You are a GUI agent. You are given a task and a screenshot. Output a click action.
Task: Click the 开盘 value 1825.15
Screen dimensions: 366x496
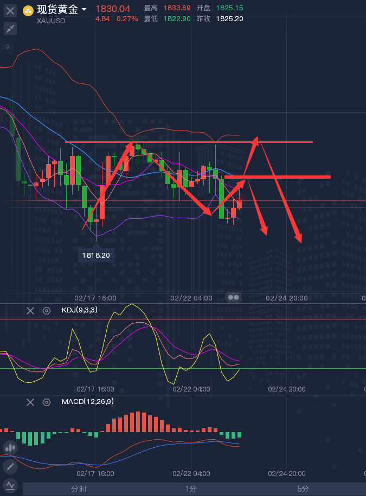tap(229, 8)
